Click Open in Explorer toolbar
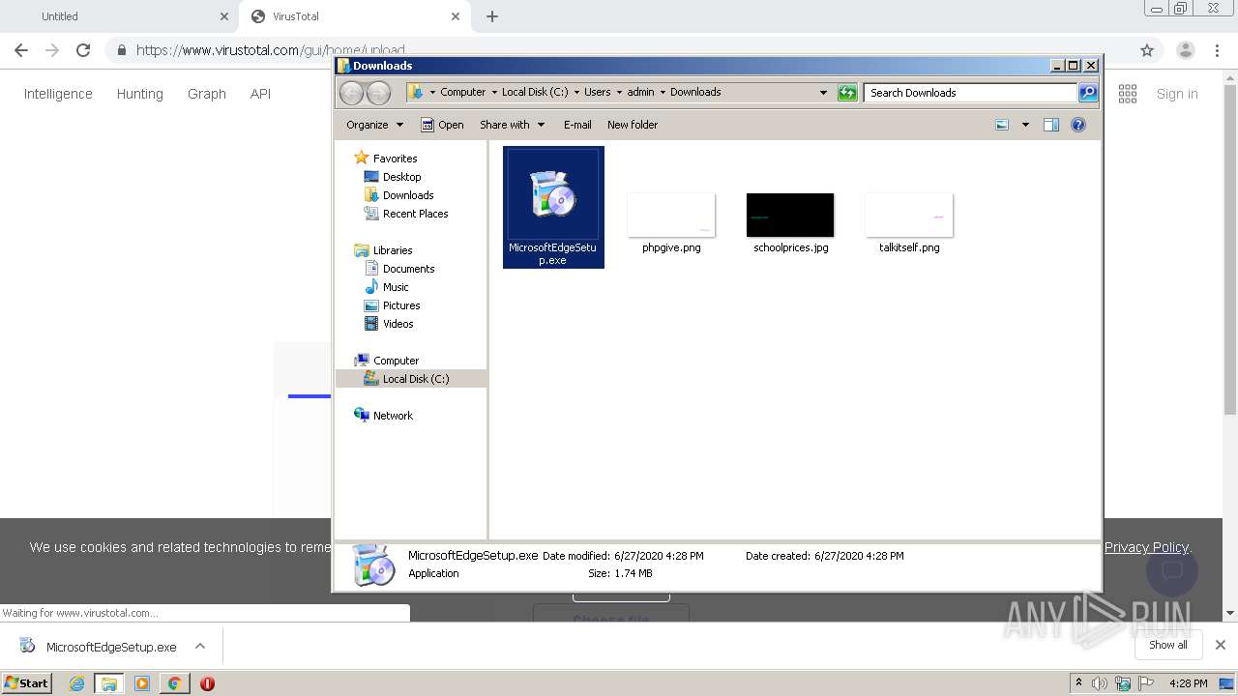 [x=442, y=125]
